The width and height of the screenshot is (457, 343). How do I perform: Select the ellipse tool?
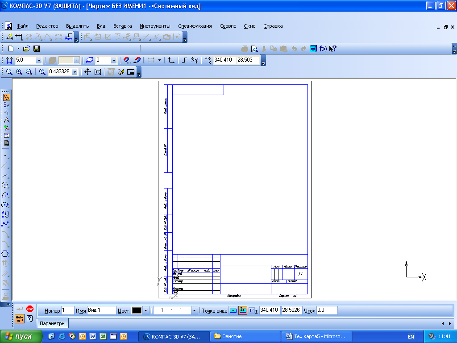point(5,205)
